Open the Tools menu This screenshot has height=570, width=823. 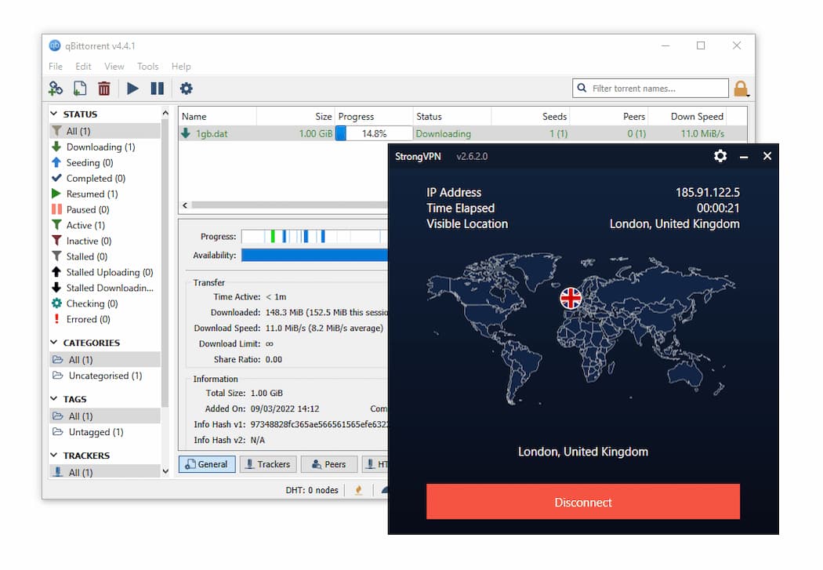tap(147, 66)
